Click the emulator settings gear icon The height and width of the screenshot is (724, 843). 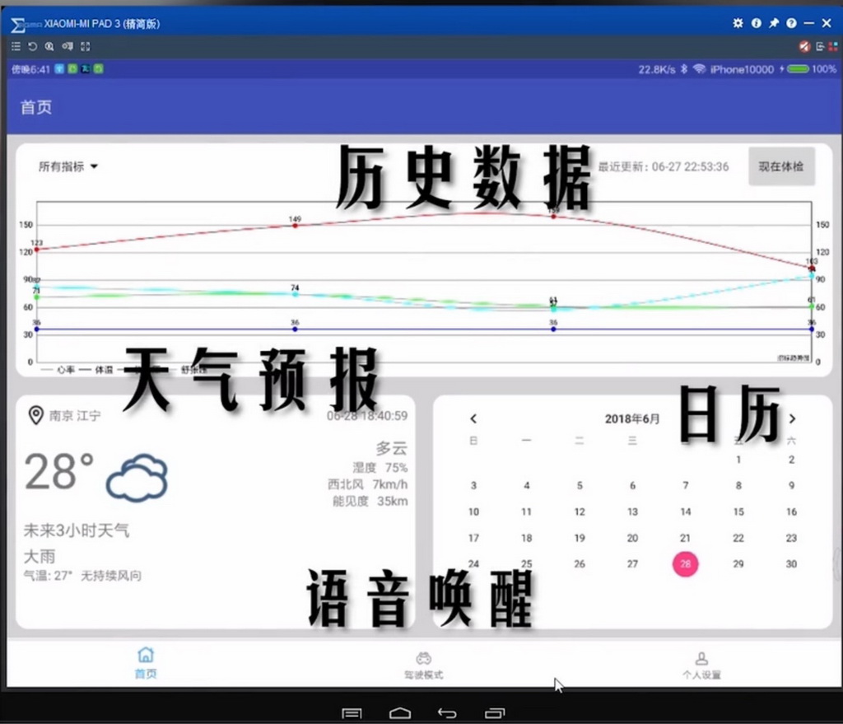tap(738, 23)
